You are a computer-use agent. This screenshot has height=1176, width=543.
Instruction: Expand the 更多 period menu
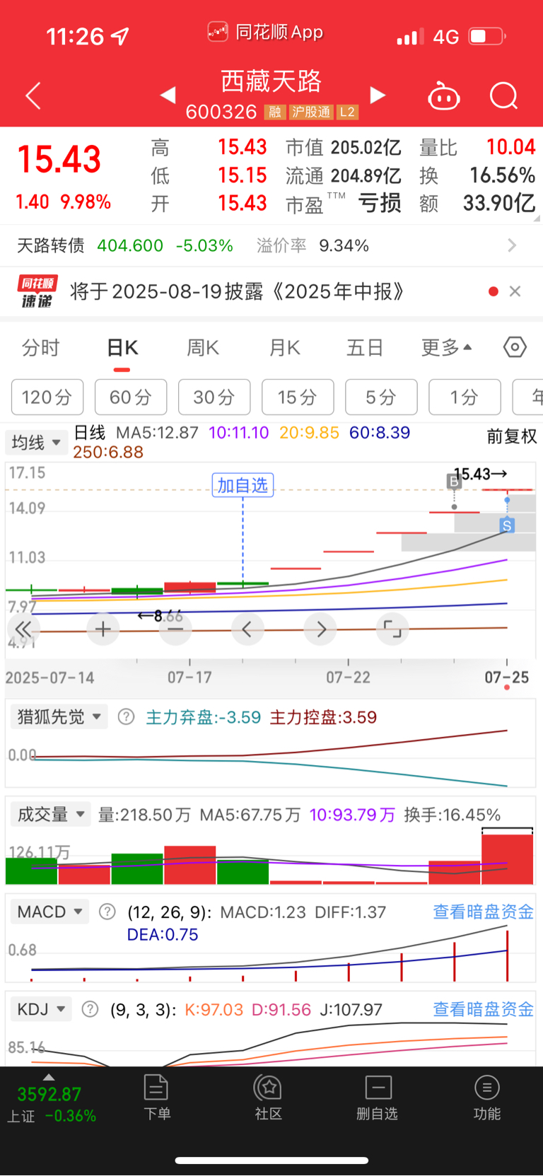(x=447, y=348)
